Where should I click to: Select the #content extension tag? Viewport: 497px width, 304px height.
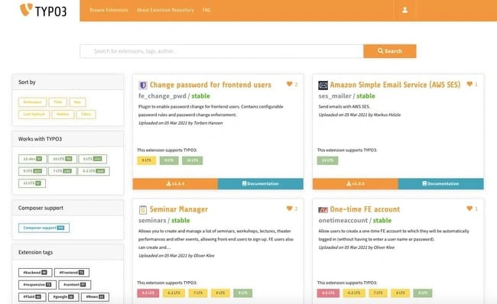(75, 285)
